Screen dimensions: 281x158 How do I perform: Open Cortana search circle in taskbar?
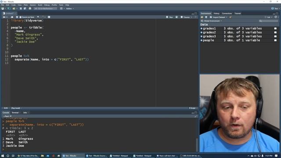8,156
